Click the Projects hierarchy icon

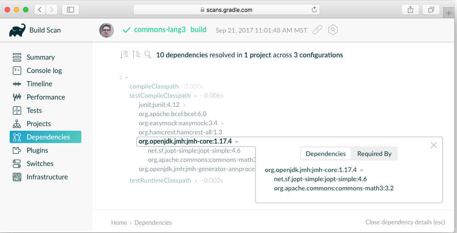17,124
